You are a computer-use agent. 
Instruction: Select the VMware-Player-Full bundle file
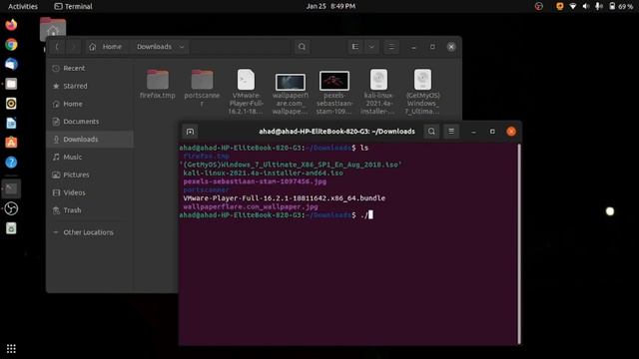(x=246, y=92)
